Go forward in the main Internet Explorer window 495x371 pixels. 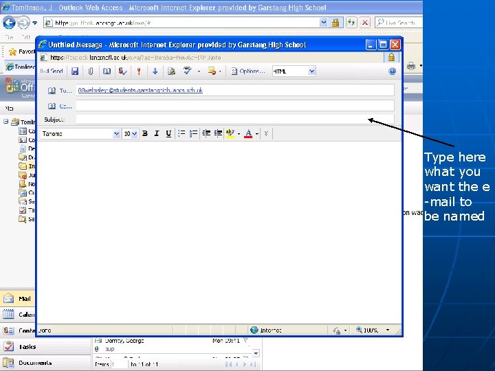[23, 23]
